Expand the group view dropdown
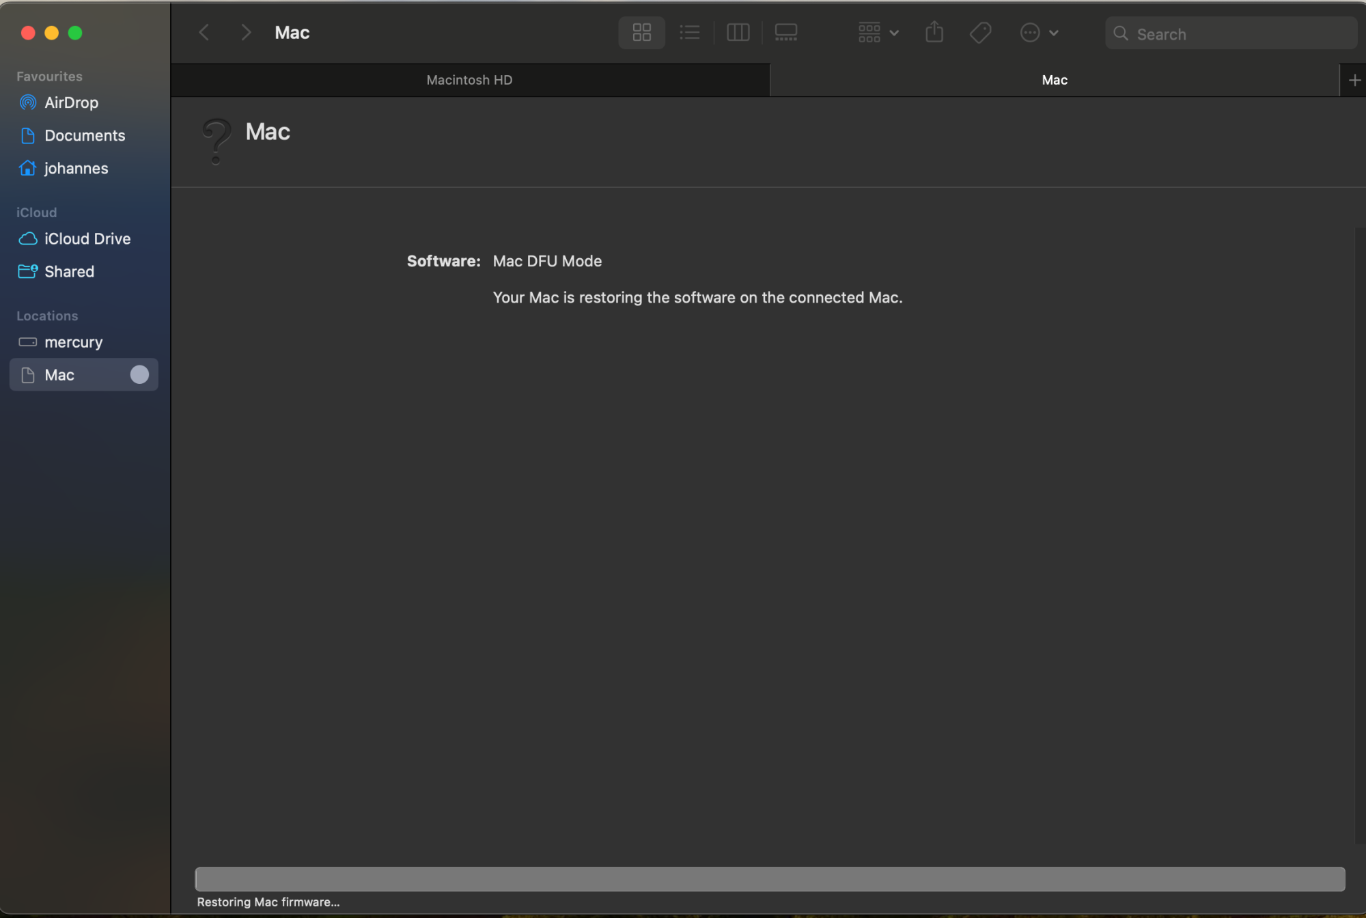Image resolution: width=1366 pixels, height=918 pixels. [x=876, y=31]
